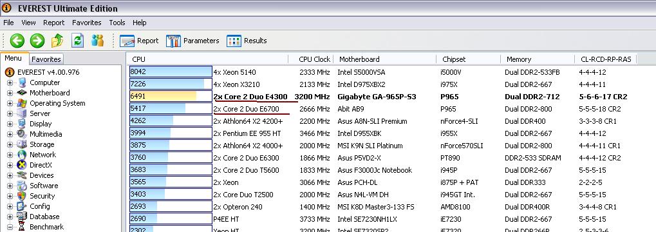Select the 8042 score bar for Xeon 5140
Image resolution: width=656 pixels, height=232 pixels.
click(171, 72)
